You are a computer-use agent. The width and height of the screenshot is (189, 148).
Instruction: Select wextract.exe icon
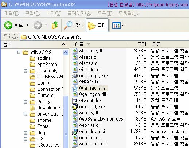point(75,107)
